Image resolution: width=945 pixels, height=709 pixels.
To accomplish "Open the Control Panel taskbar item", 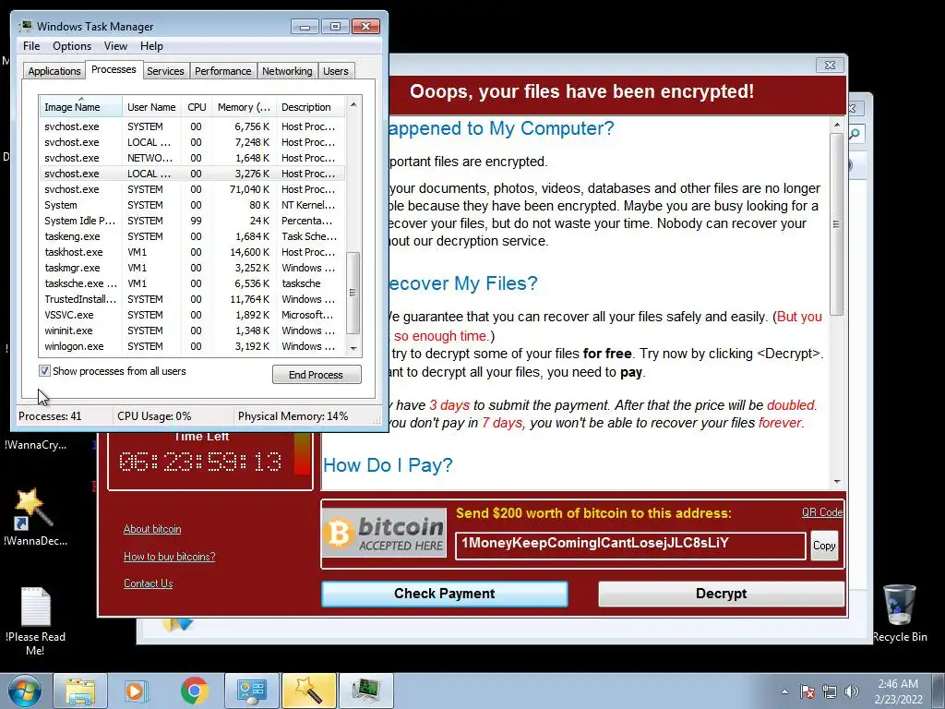I will 252,691.
